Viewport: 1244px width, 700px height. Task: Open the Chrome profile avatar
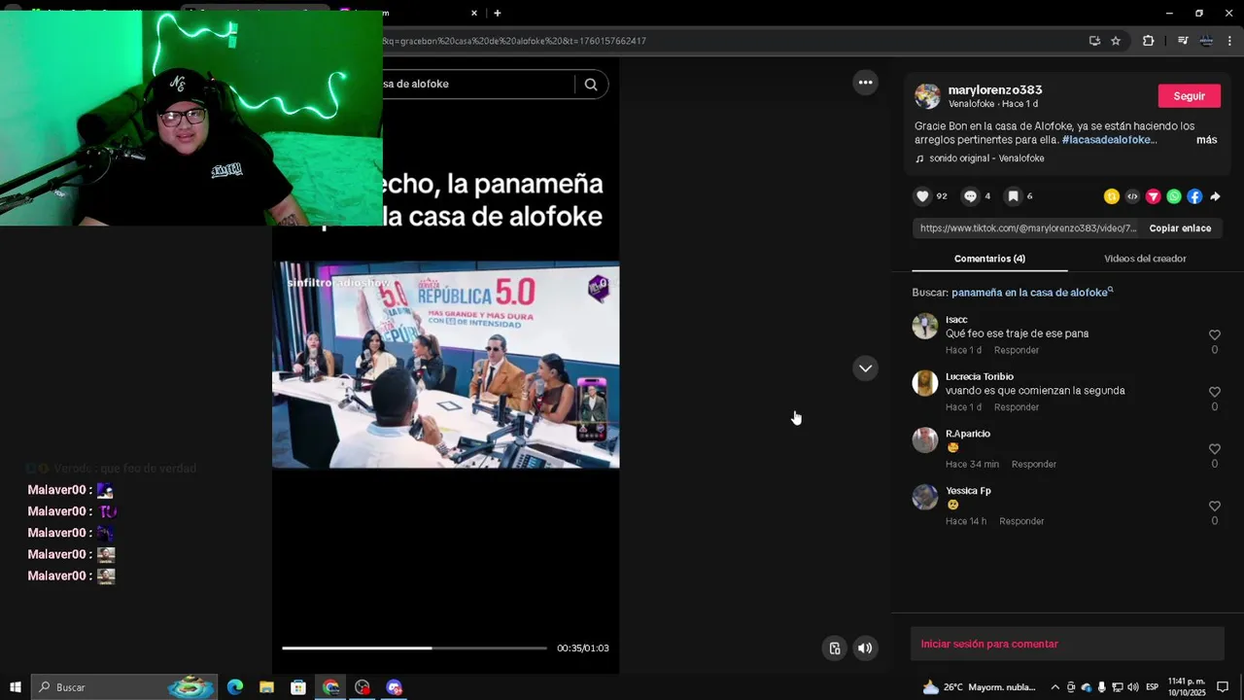1206,41
